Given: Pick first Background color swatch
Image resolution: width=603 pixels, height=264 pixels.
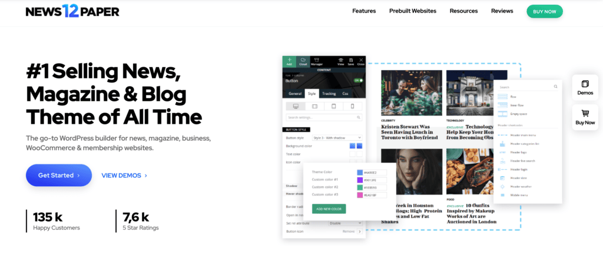Looking at the screenshot, I should pyautogui.click(x=352, y=146).
